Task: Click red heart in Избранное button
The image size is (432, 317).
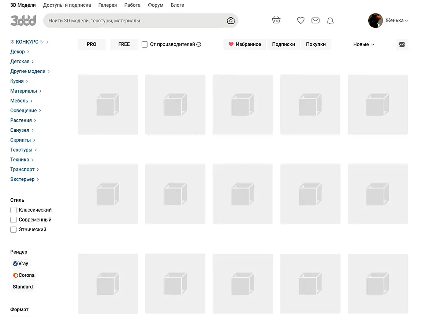Action: tap(231, 44)
